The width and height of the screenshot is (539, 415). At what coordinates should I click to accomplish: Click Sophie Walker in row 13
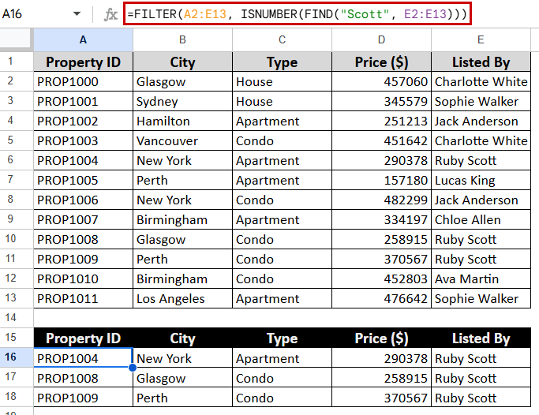(x=481, y=298)
